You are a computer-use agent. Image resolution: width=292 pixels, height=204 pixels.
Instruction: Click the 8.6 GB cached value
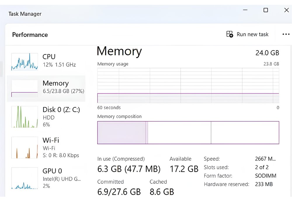pyautogui.click(x=162, y=192)
